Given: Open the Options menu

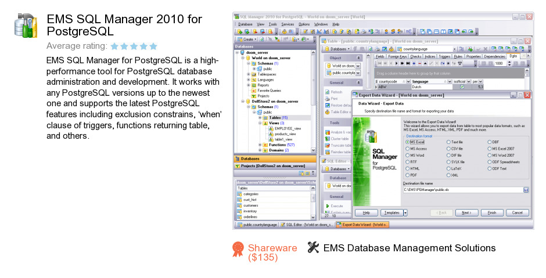Looking at the screenshot, I should 304,24.
